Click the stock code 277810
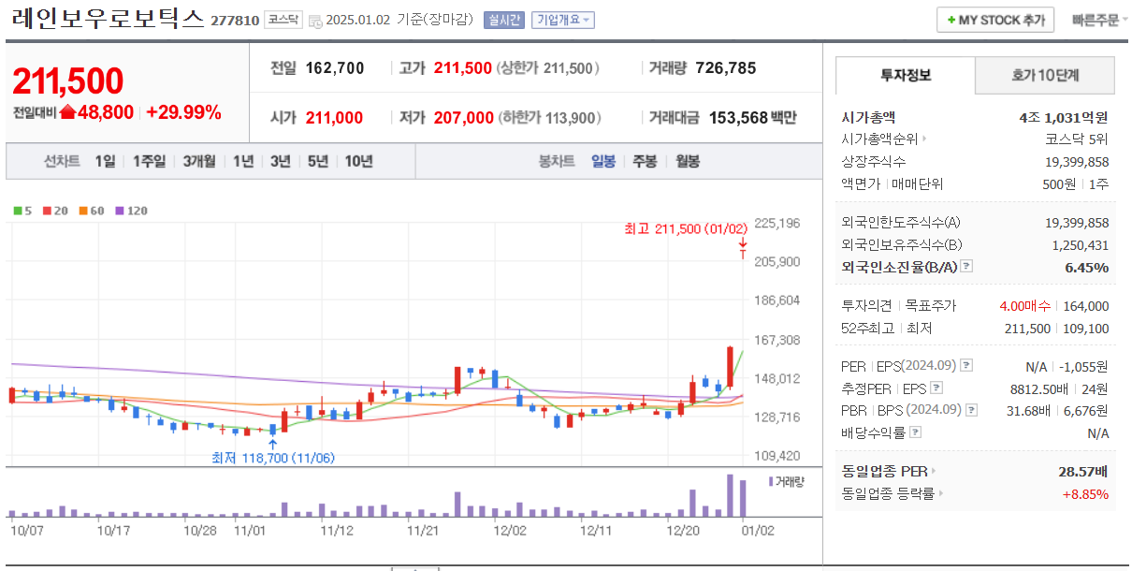This screenshot has height=571, width=1132. point(235,21)
